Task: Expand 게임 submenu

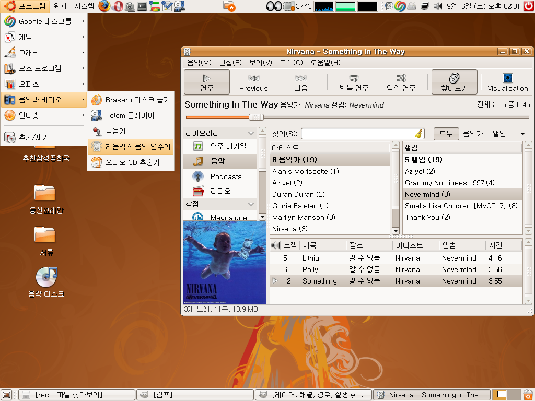Action: click(x=44, y=37)
